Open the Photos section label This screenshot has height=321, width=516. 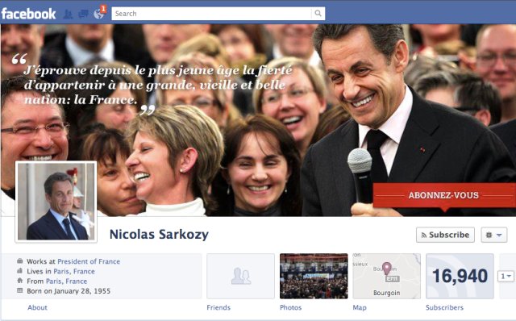point(290,307)
